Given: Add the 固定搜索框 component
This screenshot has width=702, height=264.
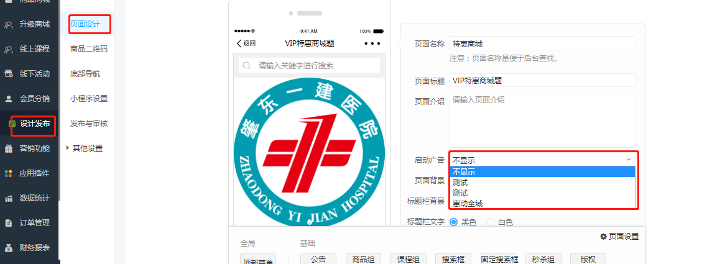Looking at the screenshot, I should click(499, 258).
